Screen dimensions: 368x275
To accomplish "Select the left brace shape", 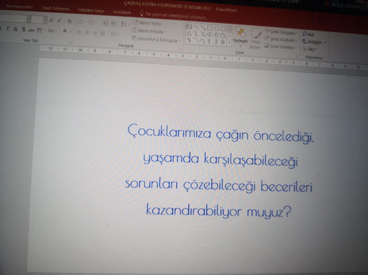I will (209, 41).
